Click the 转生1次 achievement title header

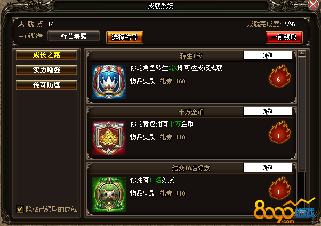coord(191,56)
